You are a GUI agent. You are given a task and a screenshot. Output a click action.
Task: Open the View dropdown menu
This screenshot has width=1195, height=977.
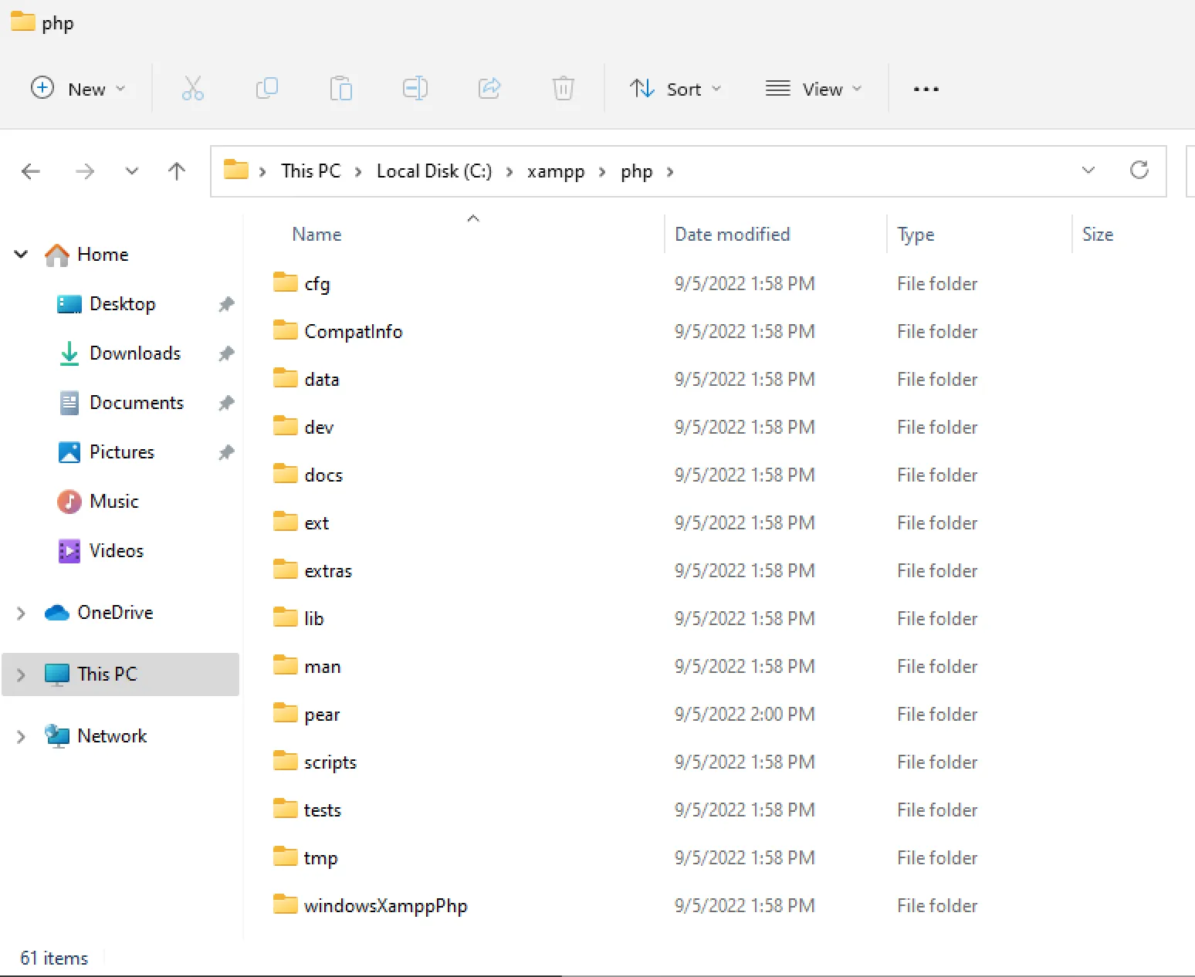tap(814, 89)
